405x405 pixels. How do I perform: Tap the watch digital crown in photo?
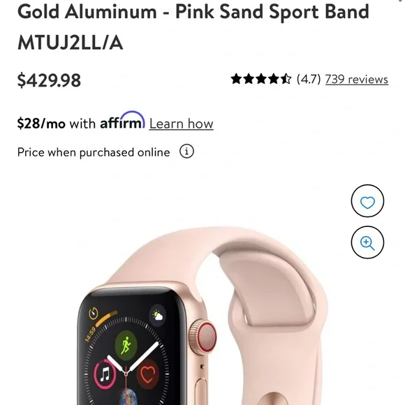[203, 337]
